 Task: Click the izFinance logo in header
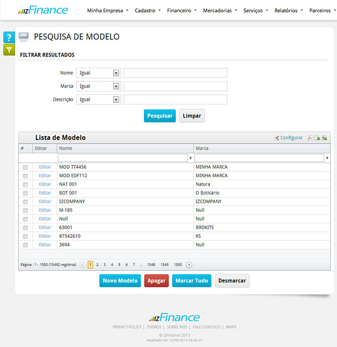pos(43,10)
